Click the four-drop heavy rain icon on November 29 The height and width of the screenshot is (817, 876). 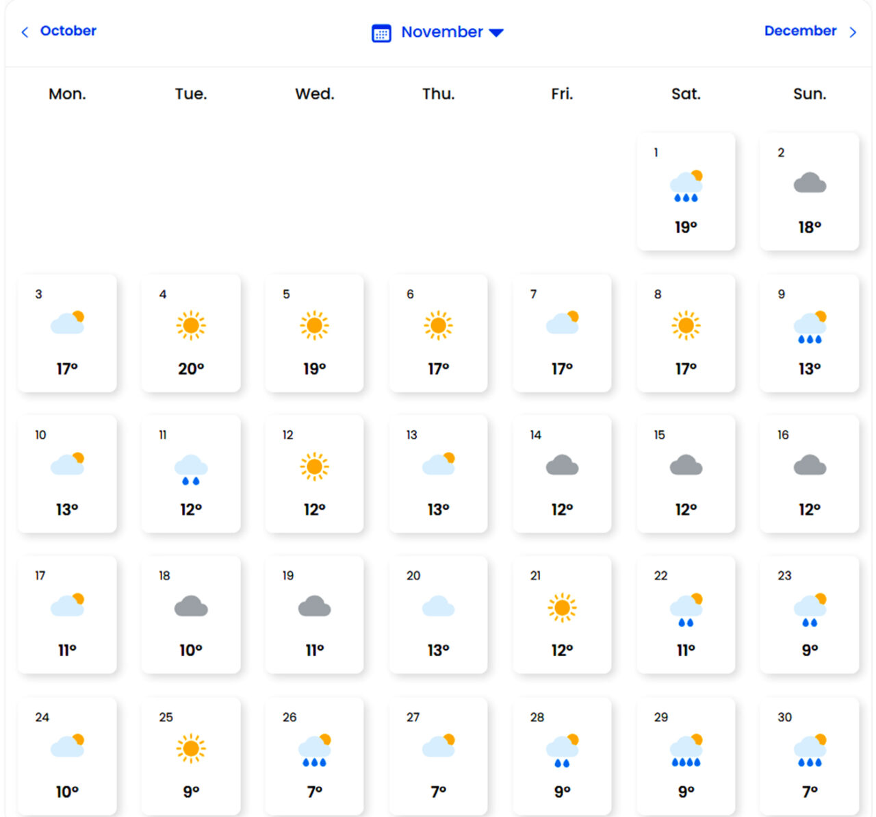click(686, 751)
